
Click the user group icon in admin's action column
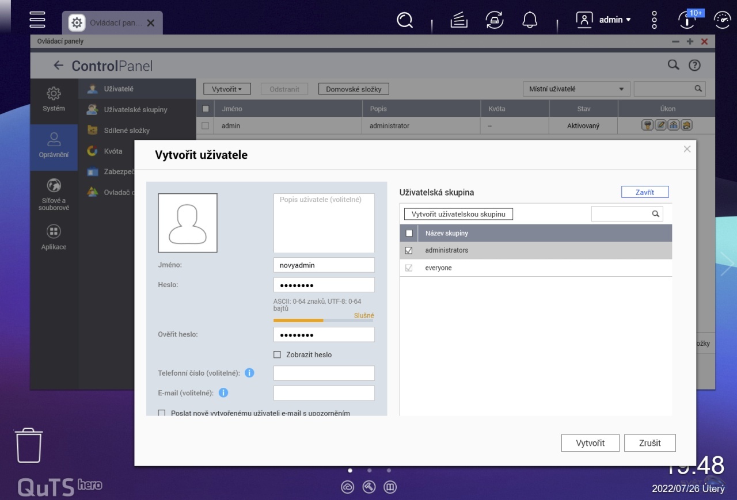(674, 124)
